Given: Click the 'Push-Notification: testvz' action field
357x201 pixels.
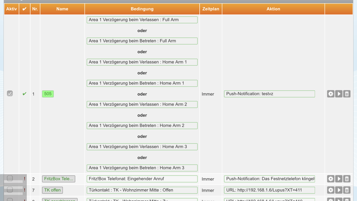Looking at the screenshot, I should [x=269, y=94].
